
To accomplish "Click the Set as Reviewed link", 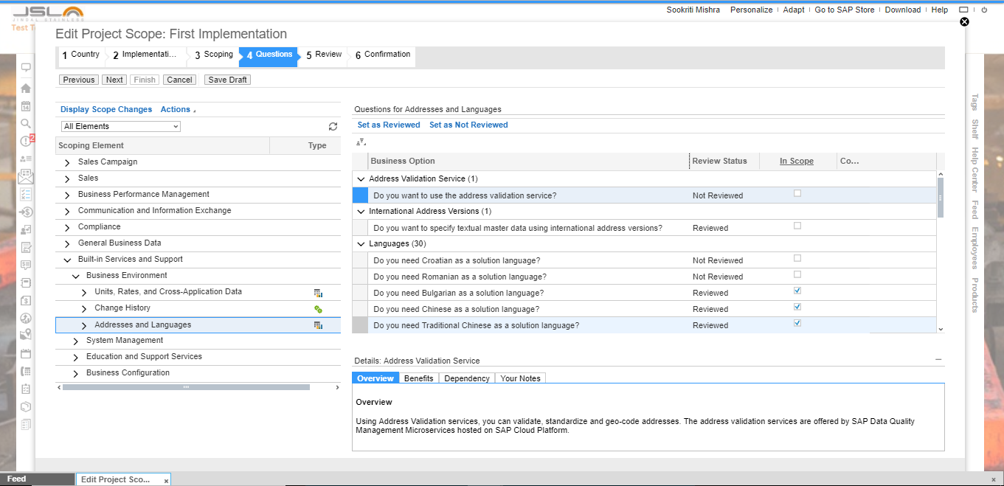I will click(389, 125).
